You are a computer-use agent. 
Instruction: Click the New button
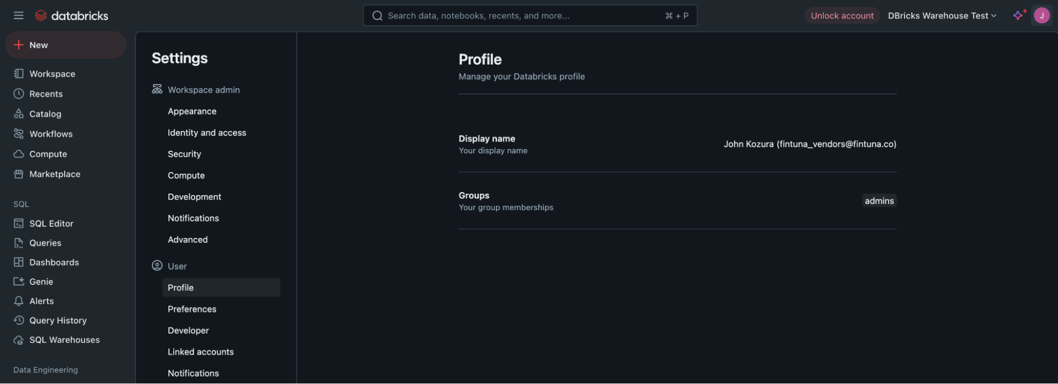66,45
